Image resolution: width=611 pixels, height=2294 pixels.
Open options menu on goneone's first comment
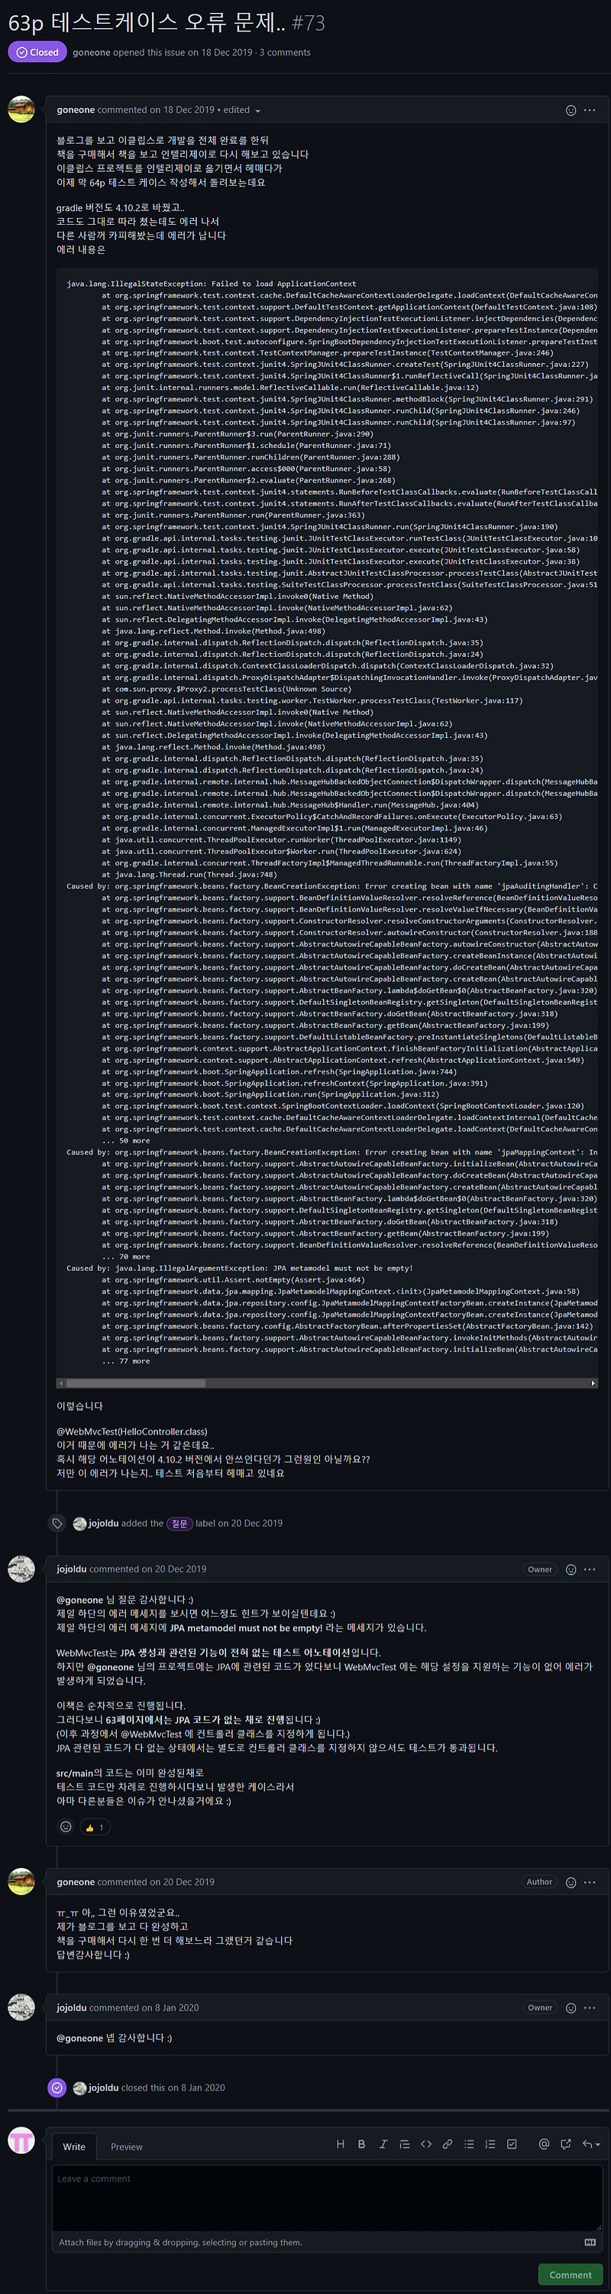click(x=590, y=110)
